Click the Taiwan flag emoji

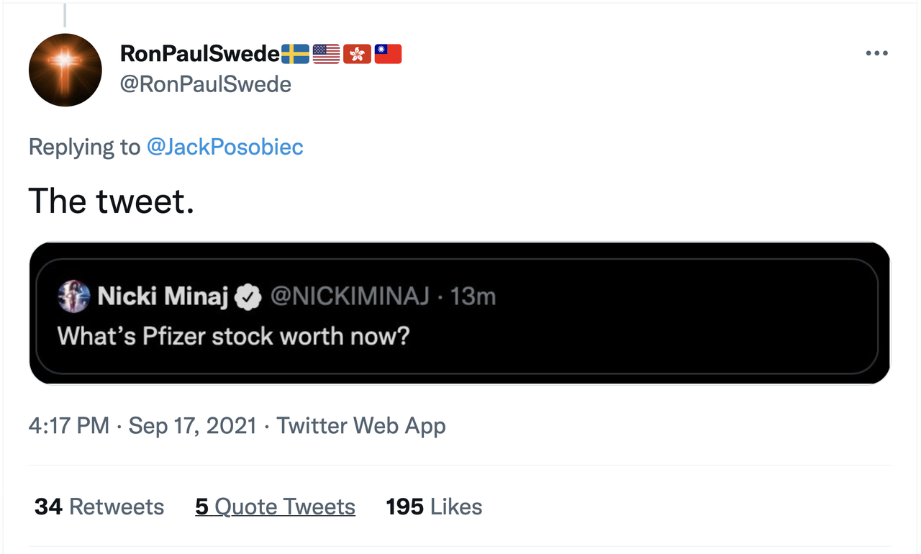388,54
